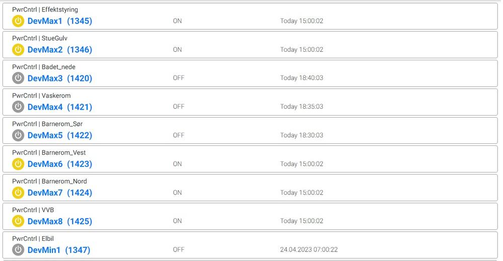Click the OFF status of DevMax3
The height and width of the screenshot is (261, 503).
pos(179,78)
